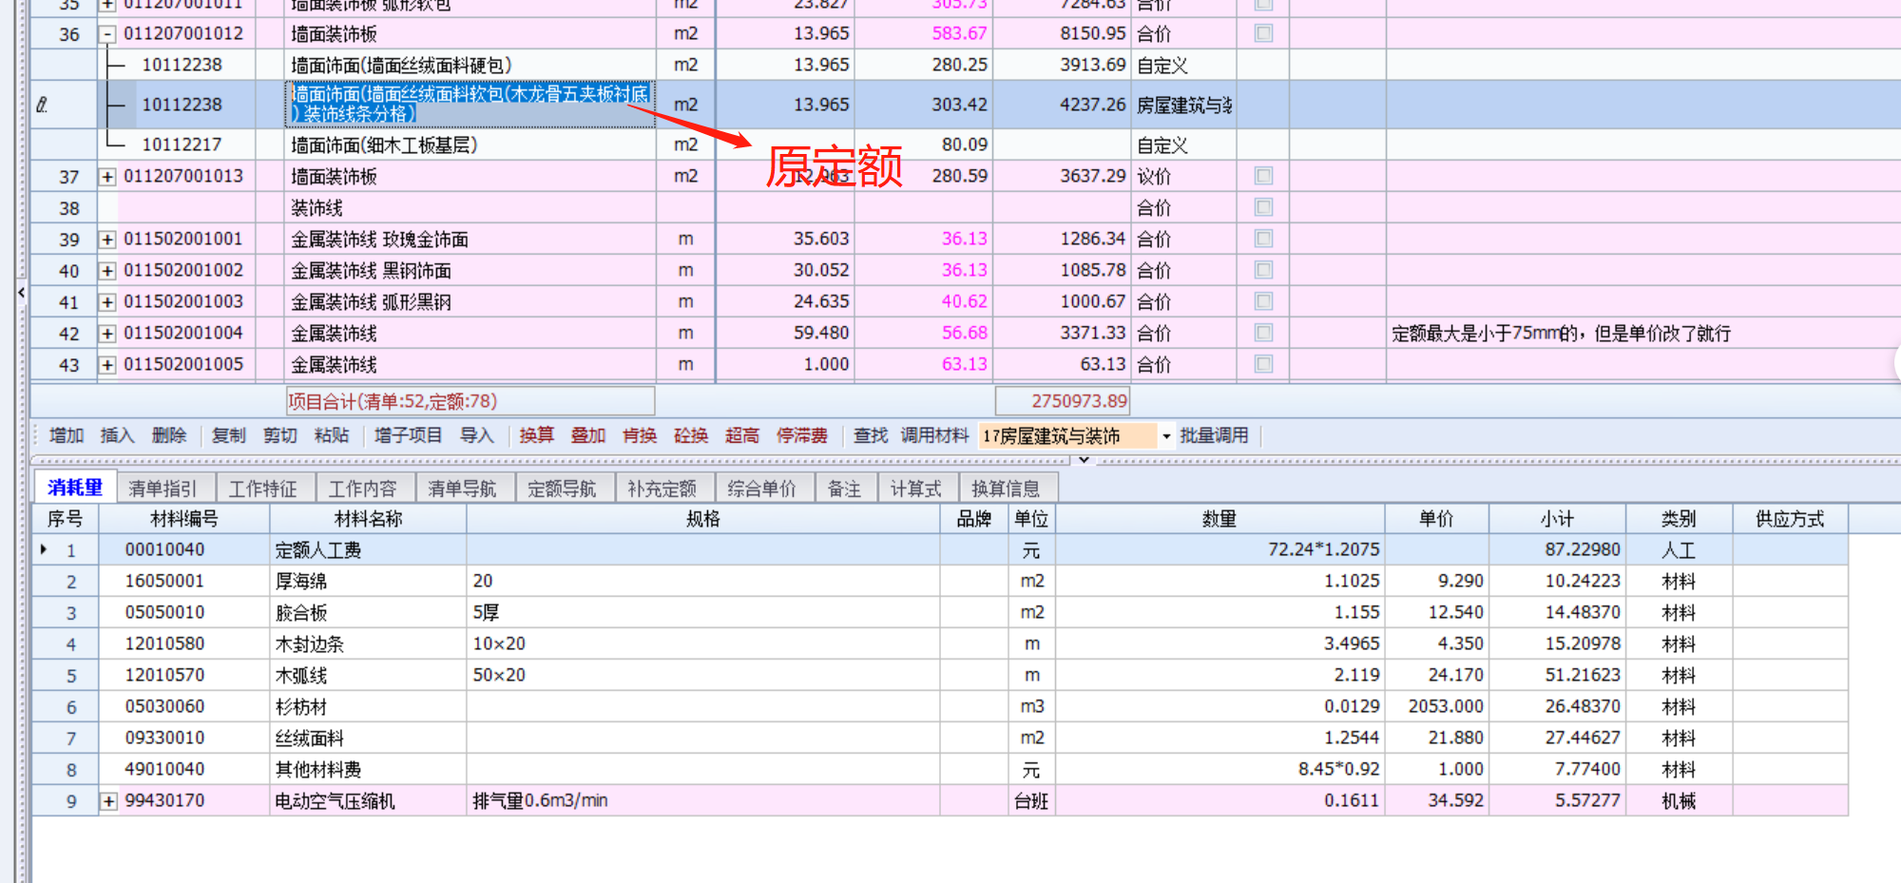Viewport: 1901px width, 883px height.
Task: Click the red 停滞费 button
Action: pyautogui.click(x=802, y=435)
